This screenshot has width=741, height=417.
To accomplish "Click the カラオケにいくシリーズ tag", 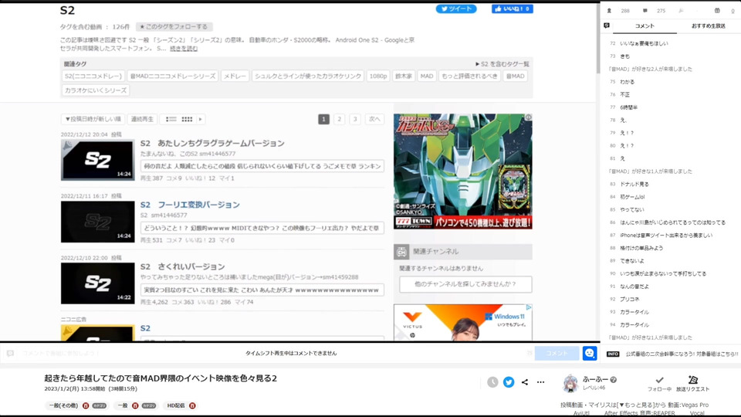I will tap(96, 90).
